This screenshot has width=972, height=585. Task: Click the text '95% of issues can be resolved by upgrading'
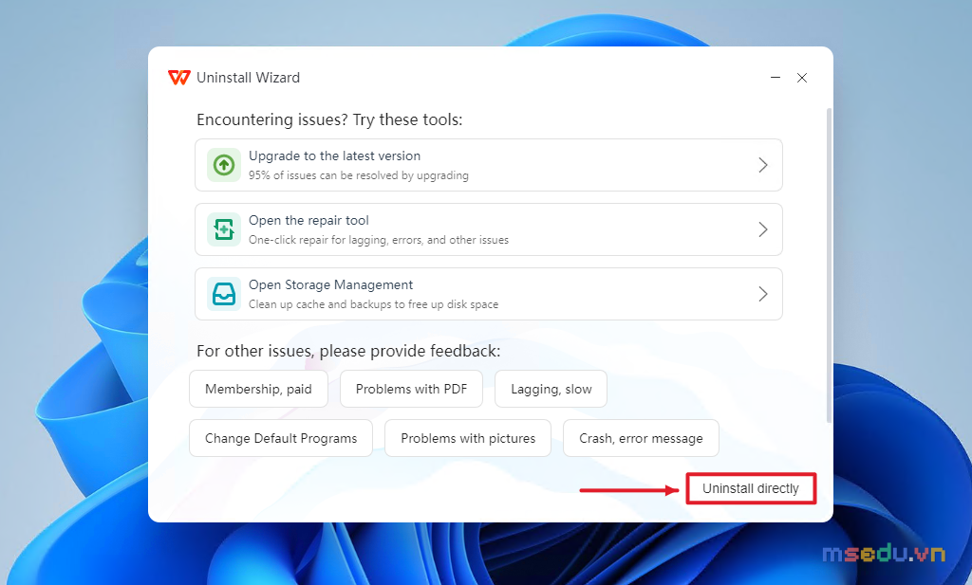pyautogui.click(x=359, y=175)
